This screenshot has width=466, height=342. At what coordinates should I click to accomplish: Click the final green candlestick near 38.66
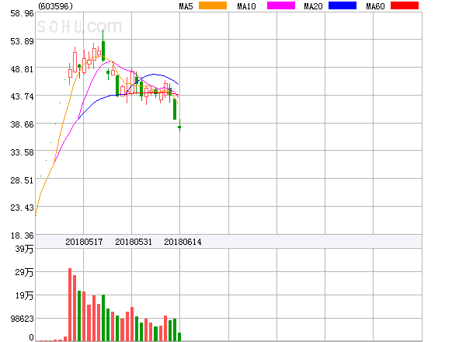point(179,125)
